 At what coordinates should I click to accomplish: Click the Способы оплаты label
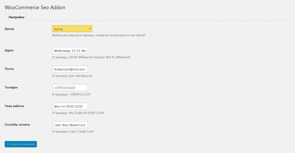(17, 125)
